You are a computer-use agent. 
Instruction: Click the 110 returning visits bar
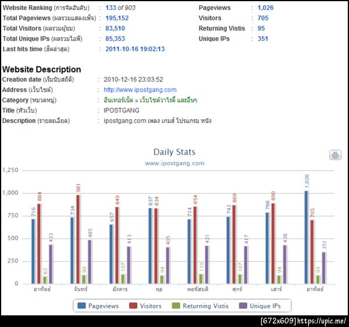(x=201, y=279)
